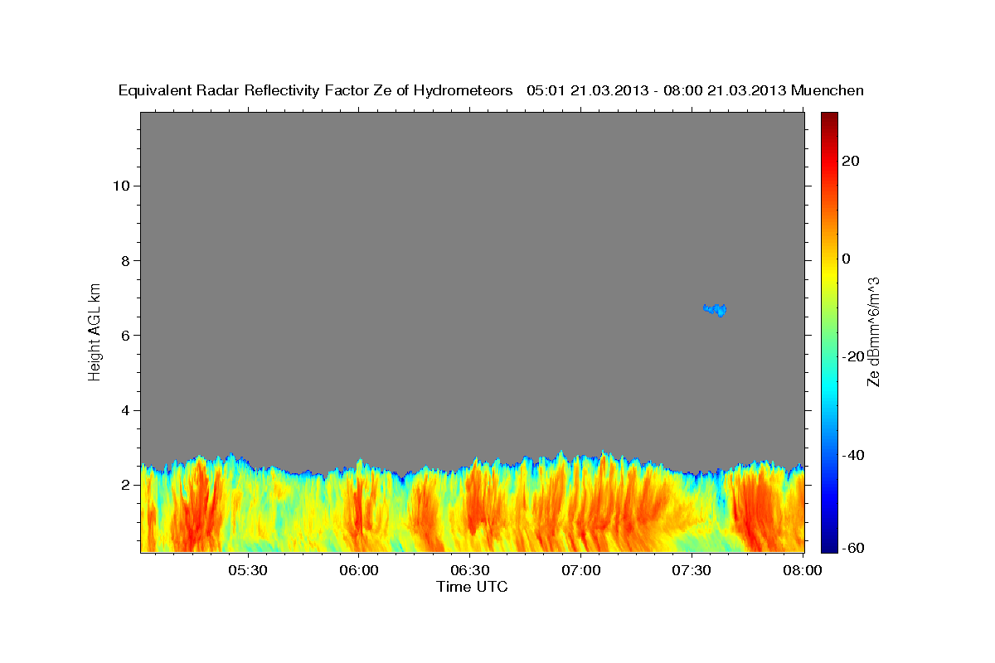The height and width of the screenshot is (663, 995).
Task: Click the small blue cloud echo near 6.7 km
Action: click(x=715, y=310)
